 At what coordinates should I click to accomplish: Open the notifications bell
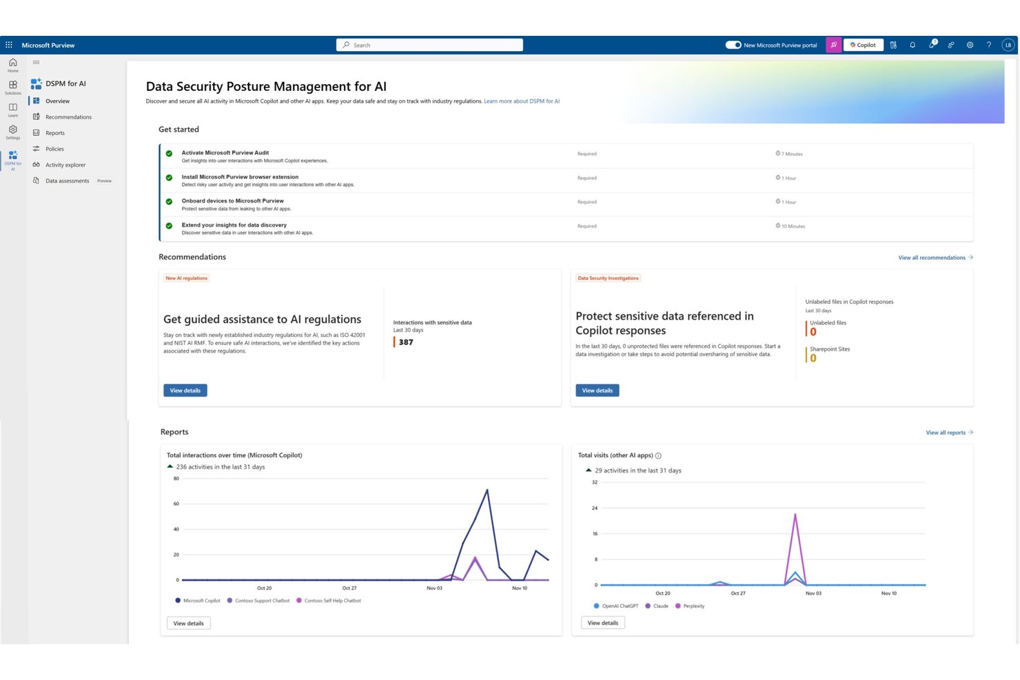click(912, 45)
